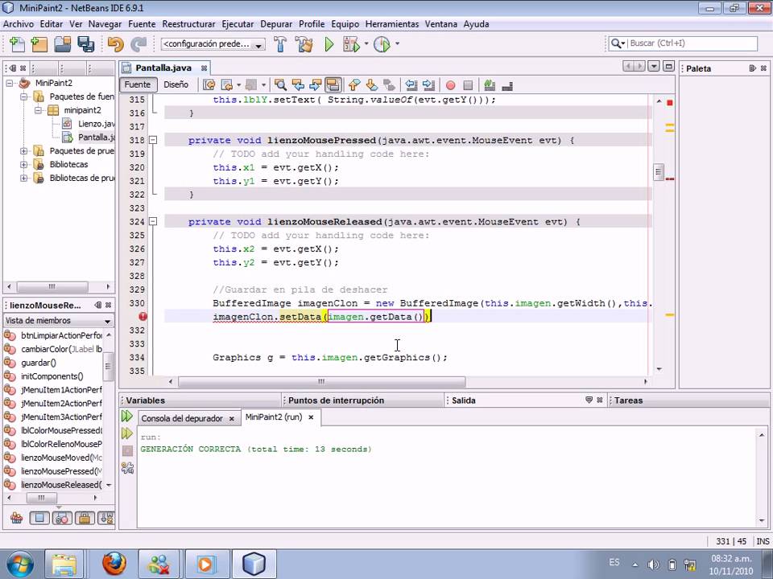Screen dimensions: 773x579
Task: Open editor document list dropdown arrow
Action: (x=654, y=66)
